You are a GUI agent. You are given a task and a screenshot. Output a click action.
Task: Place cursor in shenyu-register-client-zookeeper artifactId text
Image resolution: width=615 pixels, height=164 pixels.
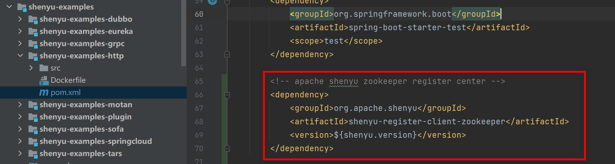click(x=427, y=122)
